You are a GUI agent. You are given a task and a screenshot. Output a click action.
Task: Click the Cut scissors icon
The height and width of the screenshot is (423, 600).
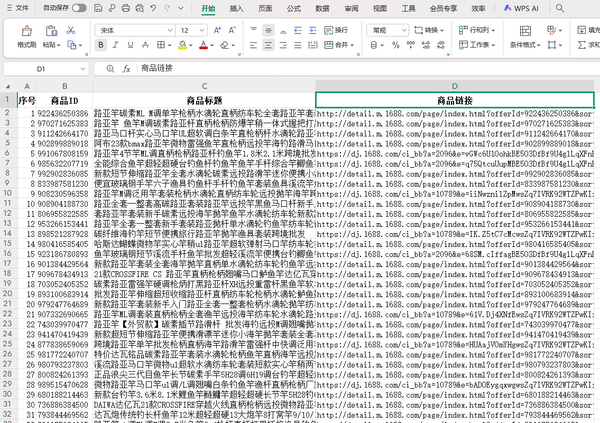pyautogui.click(x=71, y=30)
